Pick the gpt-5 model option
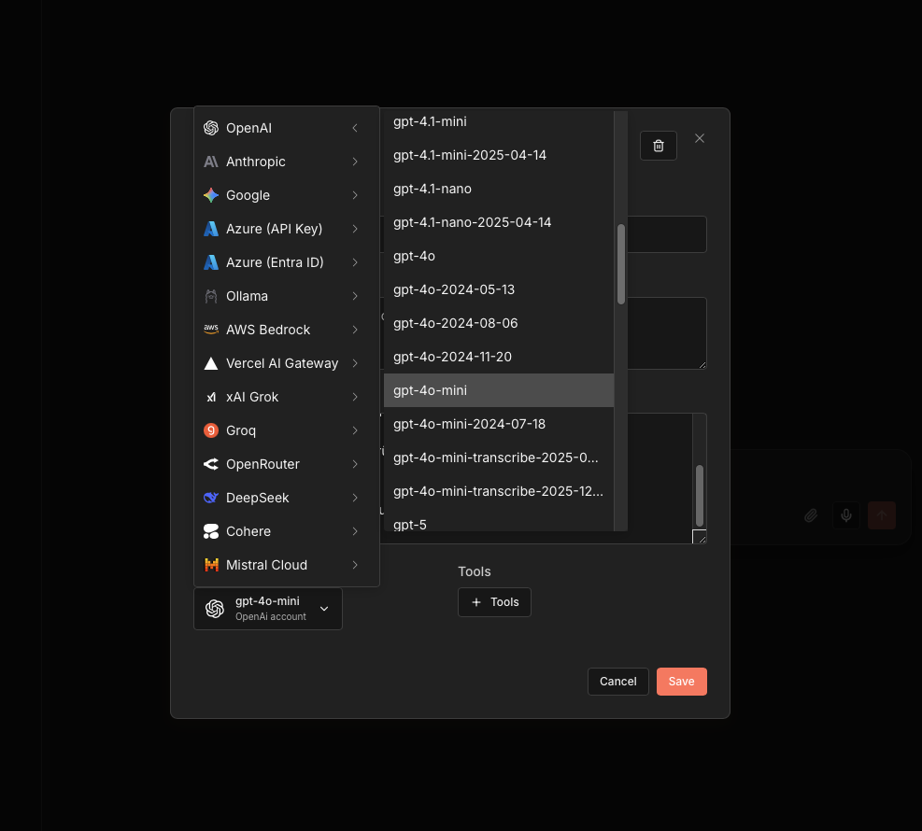Screen dimensions: 922x831 (x=410, y=524)
